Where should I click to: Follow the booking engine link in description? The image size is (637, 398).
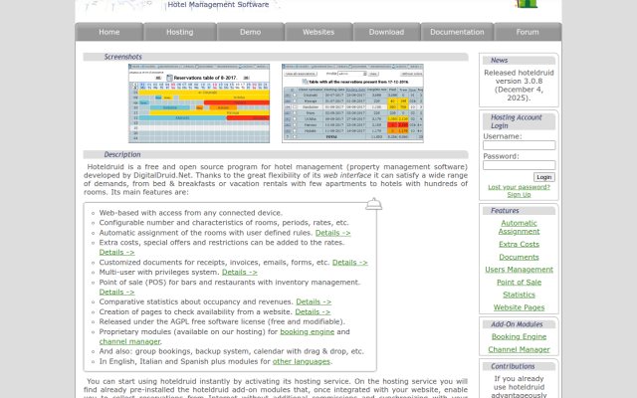(x=308, y=331)
